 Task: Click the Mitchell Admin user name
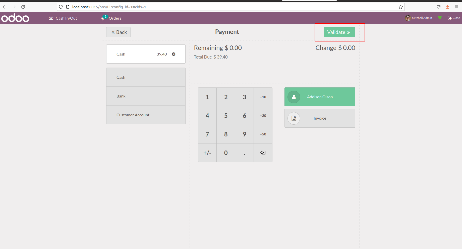[x=422, y=18]
